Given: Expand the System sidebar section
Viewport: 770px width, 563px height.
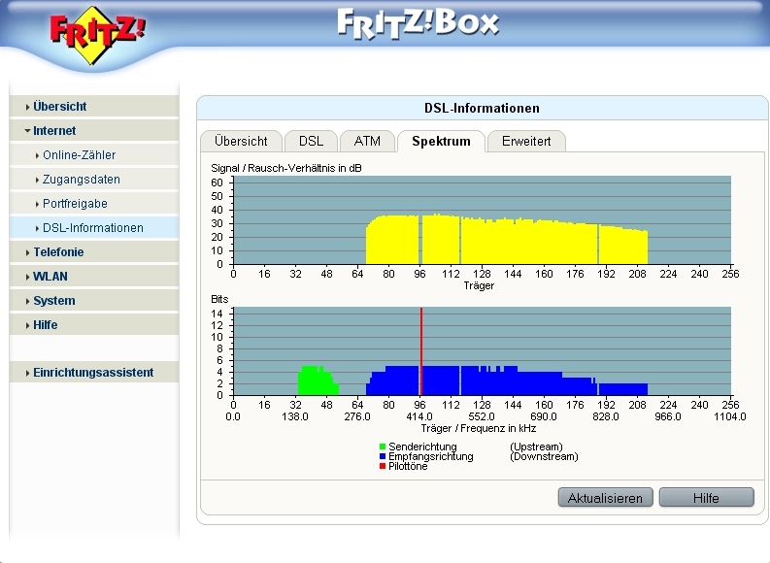Looking at the screenshot, I should (94, 301).
